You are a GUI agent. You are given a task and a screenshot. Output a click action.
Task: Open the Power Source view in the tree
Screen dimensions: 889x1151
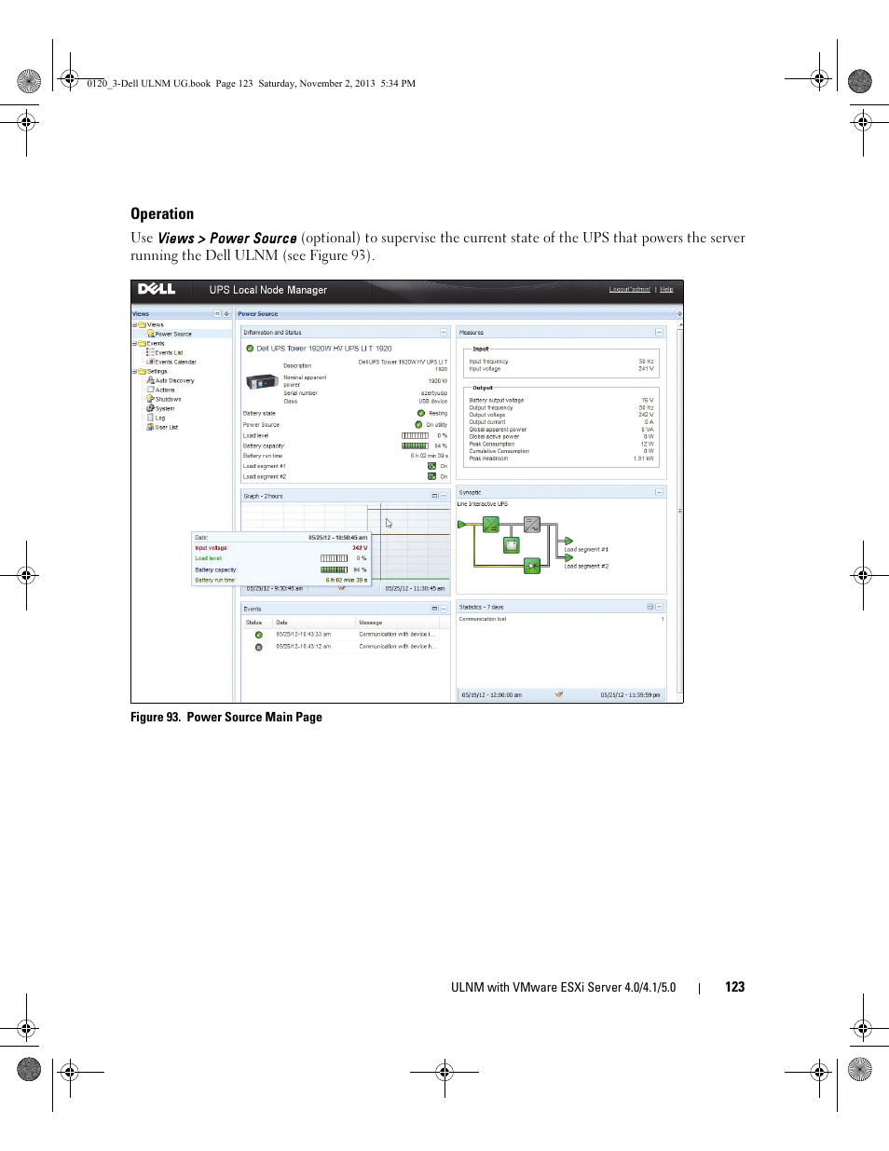[x=173, y=334]
